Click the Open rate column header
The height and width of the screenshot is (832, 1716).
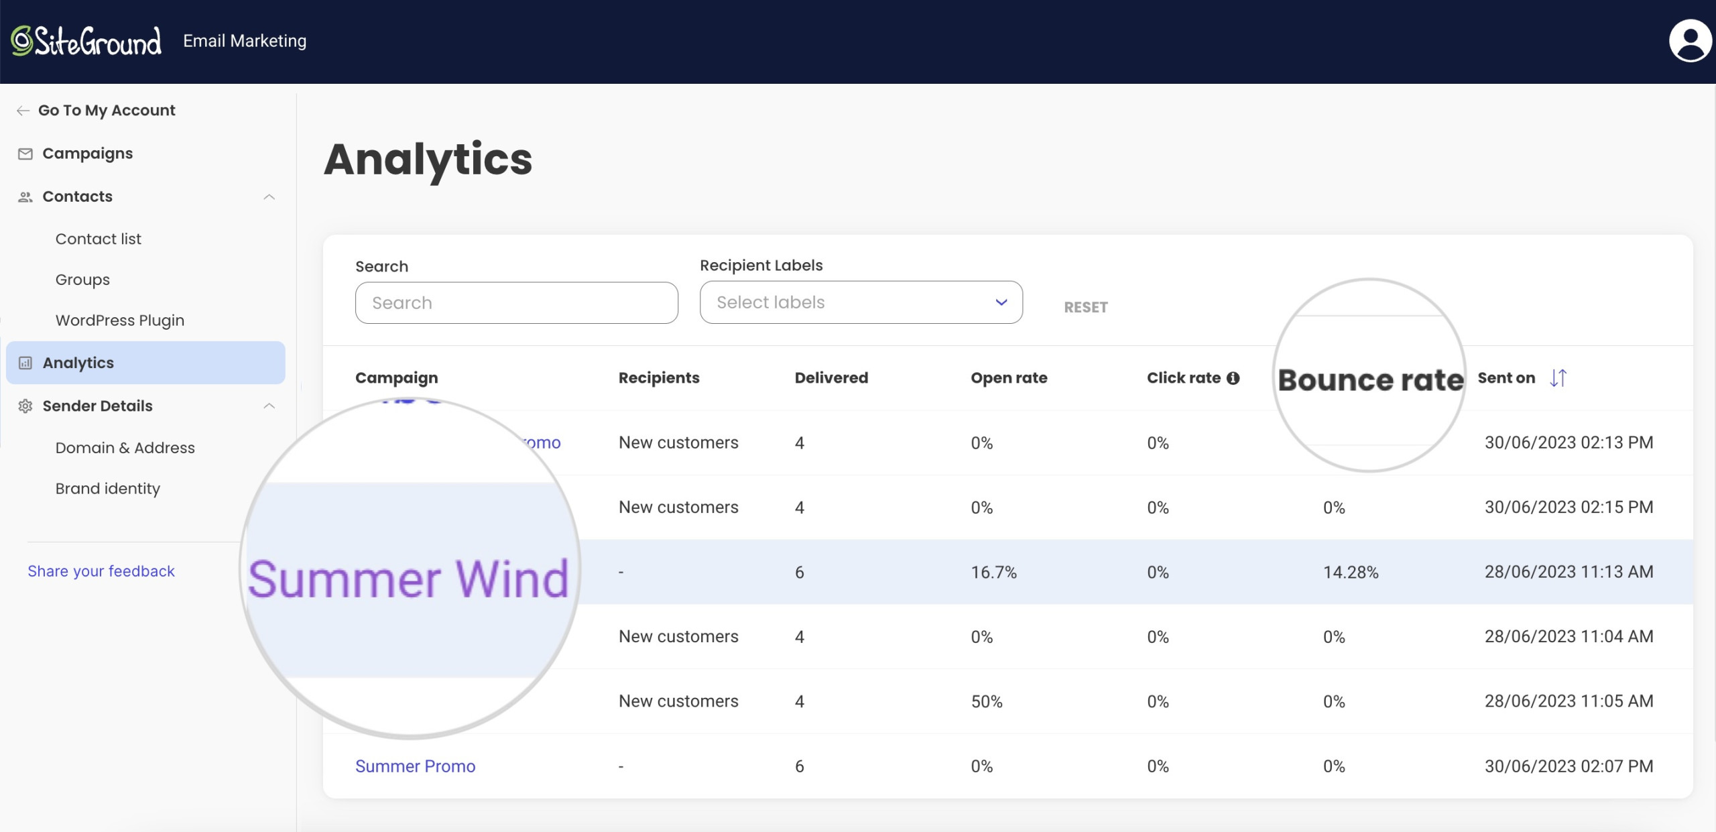coord(1009,378)
